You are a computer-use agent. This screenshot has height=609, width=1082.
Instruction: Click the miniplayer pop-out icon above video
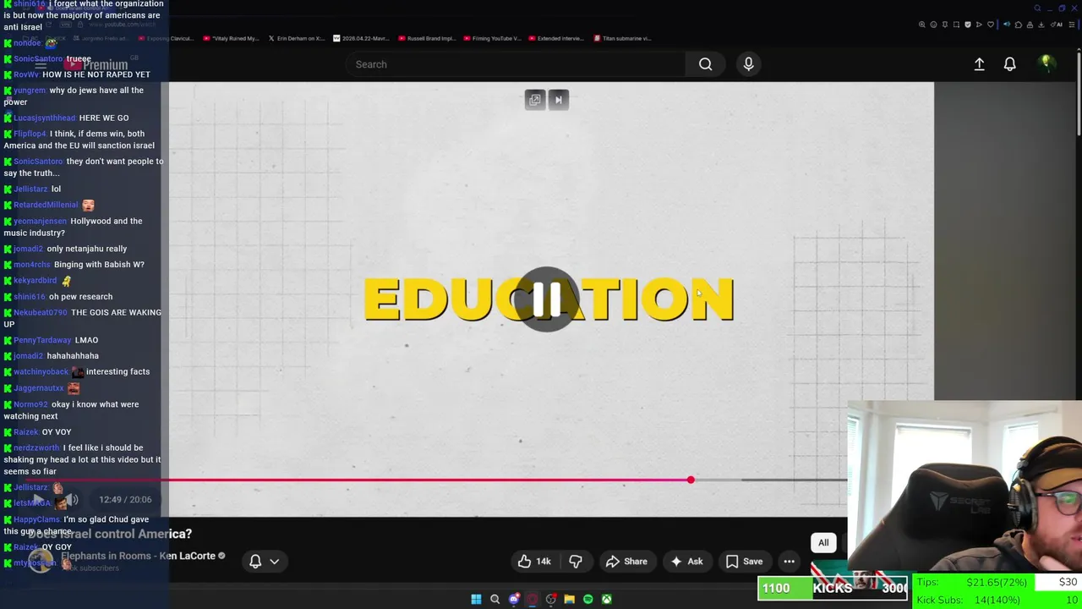click(x=535, y=100)
